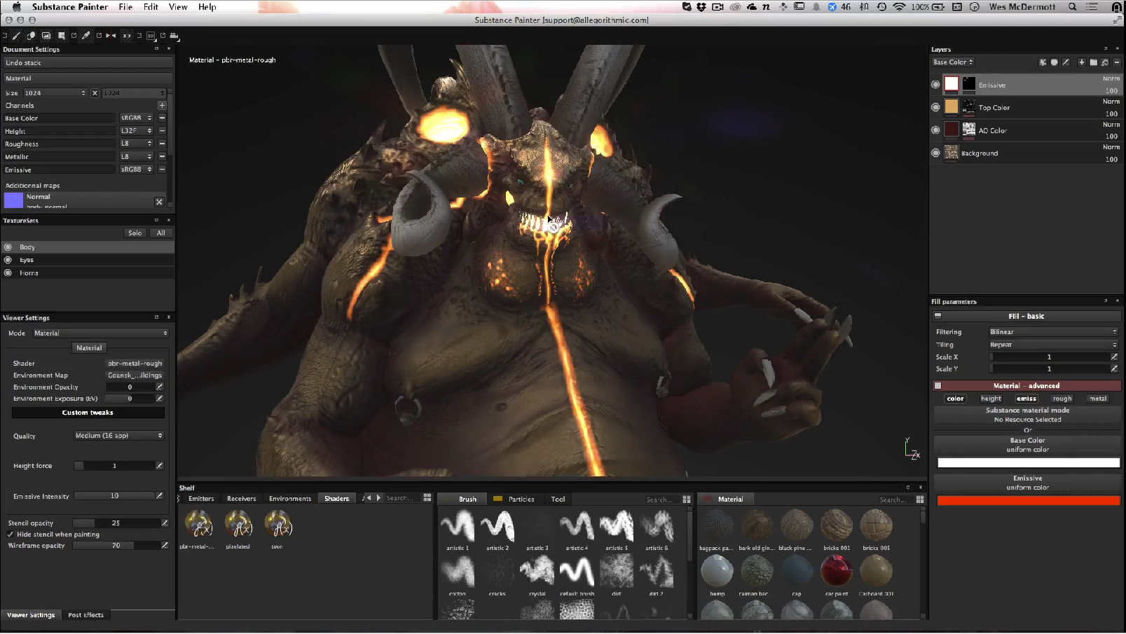Image resolution: width=1126 pixels, height=634 pixels.
Task: Expand the Quality dropdown
Action: (119, 436)
